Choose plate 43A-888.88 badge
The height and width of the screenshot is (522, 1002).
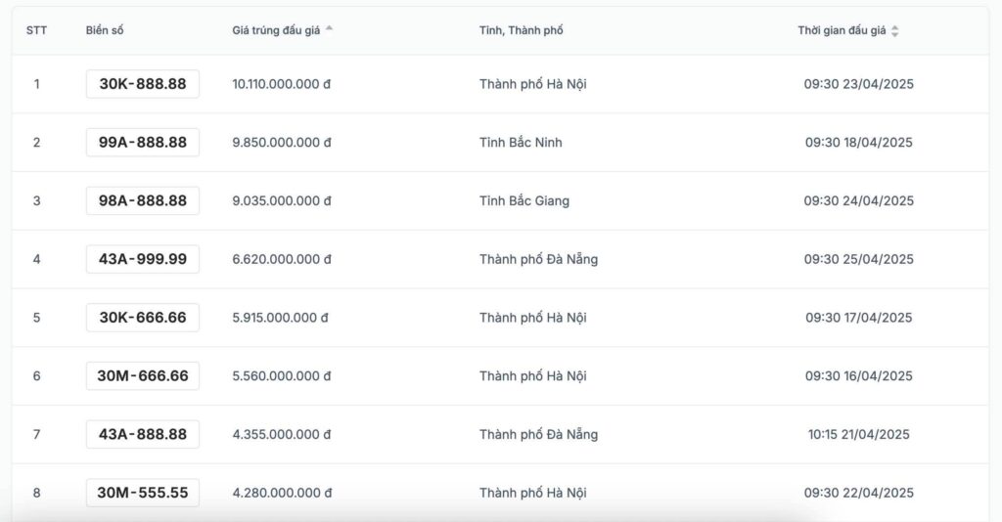[x=143, y=434]
